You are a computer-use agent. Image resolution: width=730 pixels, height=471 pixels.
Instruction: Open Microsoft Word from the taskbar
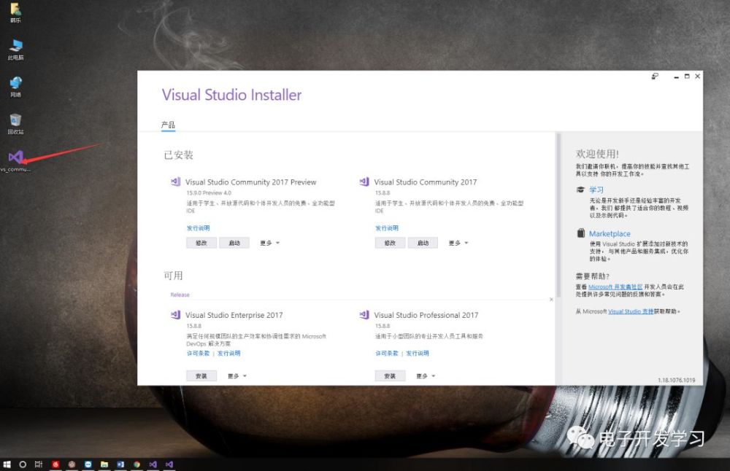pos(120,464)
